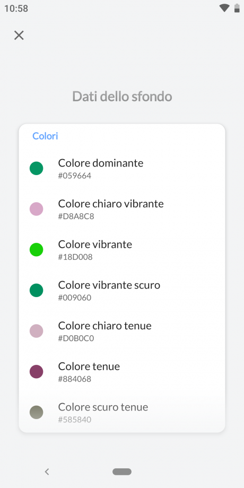The height and width of the screenshot is (488, 244).
Task: Tap the Colore tenue label
Action: tap(89, 367)
